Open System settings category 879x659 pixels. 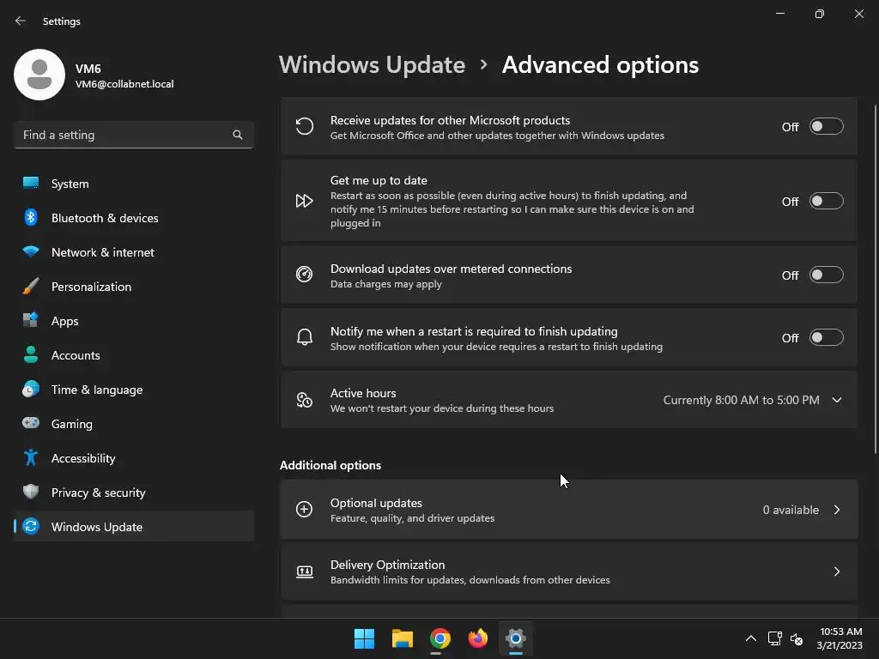[133, 184]
